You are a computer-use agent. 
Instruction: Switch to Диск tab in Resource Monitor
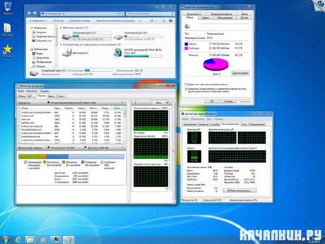click(x=51, y=96)
